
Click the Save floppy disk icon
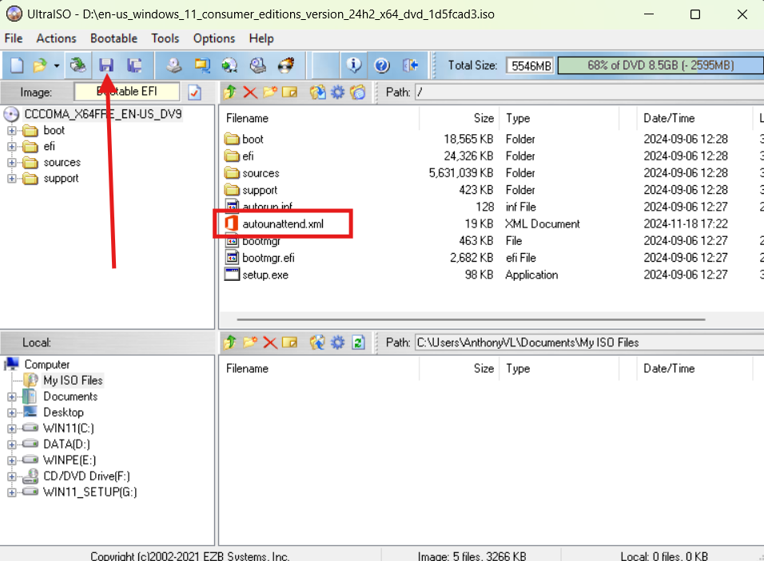(106, 65)
